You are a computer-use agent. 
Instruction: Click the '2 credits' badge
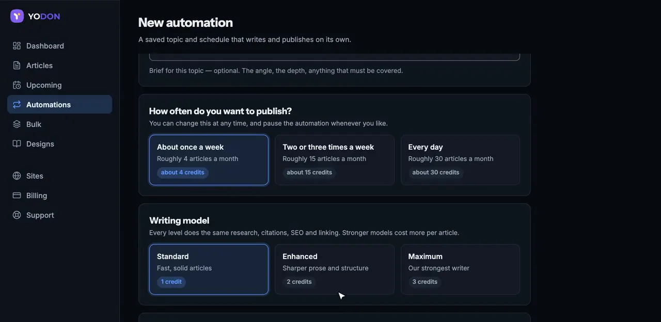(x=299, y=282)
